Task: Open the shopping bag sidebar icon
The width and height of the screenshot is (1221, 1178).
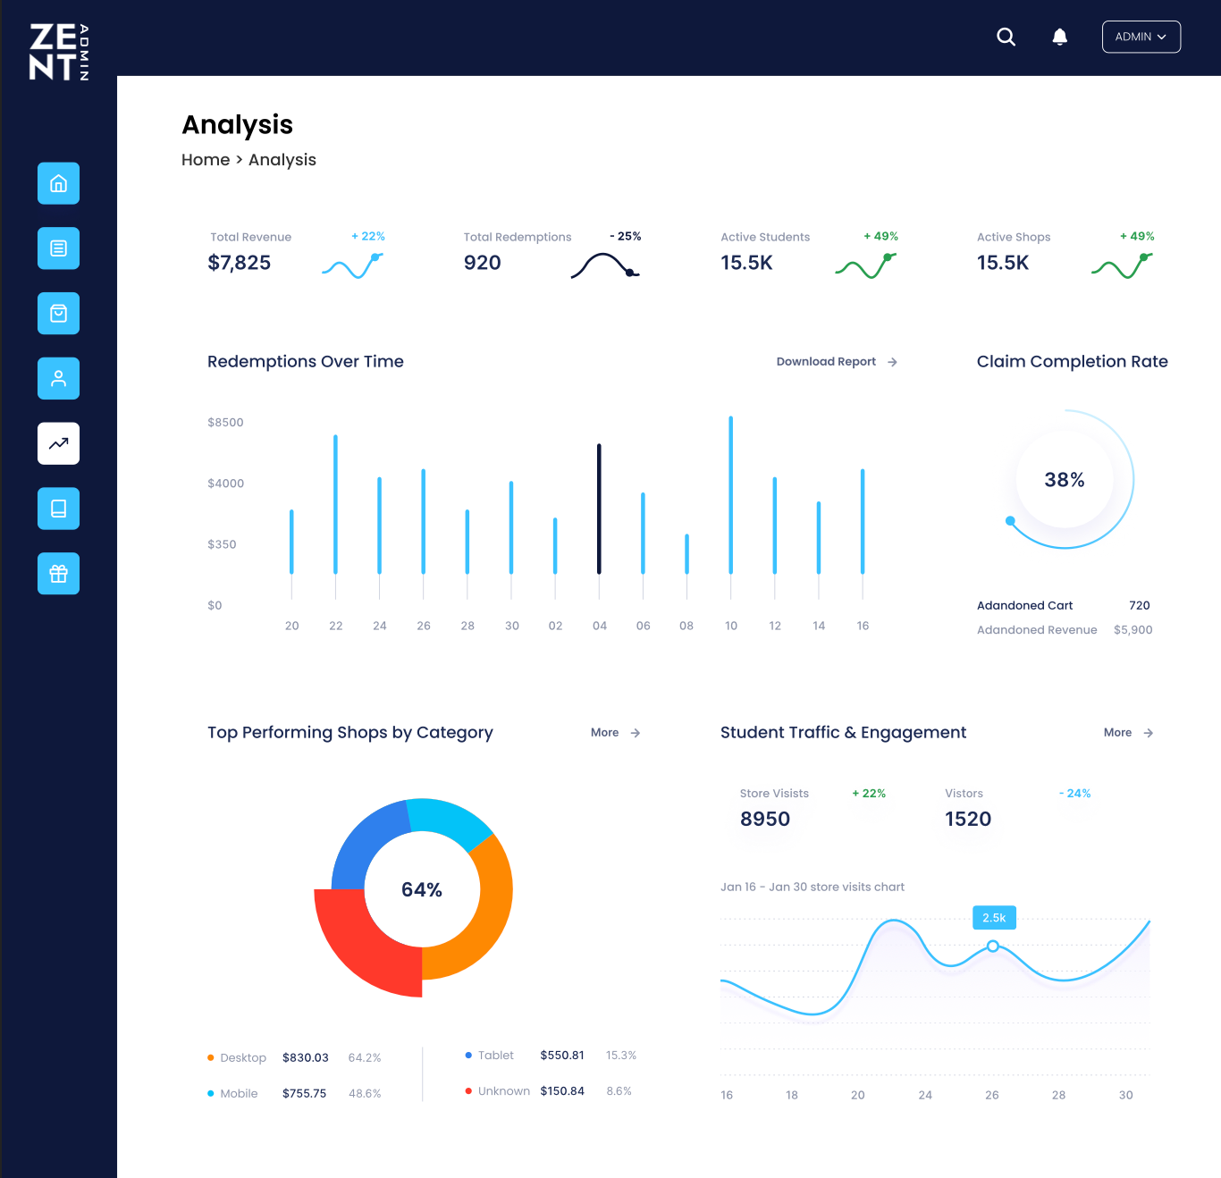Action: tap(58, 314)
